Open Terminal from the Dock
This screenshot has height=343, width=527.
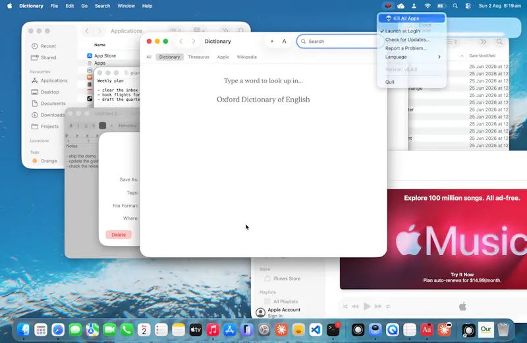333,330
